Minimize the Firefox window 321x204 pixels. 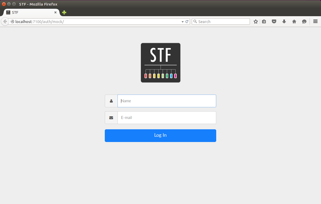[9, 4]
